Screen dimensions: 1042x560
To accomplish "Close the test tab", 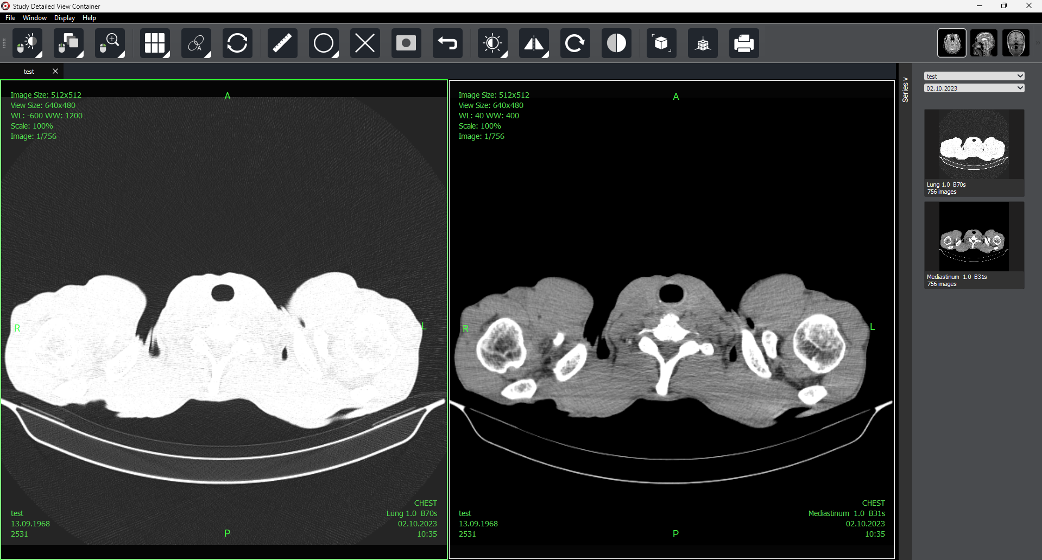I will click(55, 71).
